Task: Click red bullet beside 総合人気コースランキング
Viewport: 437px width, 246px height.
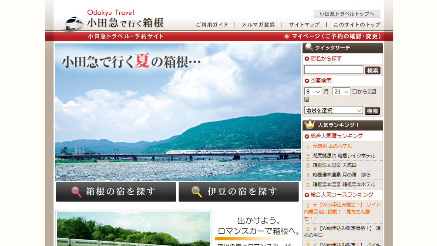Action: click(x=307, y=195)
